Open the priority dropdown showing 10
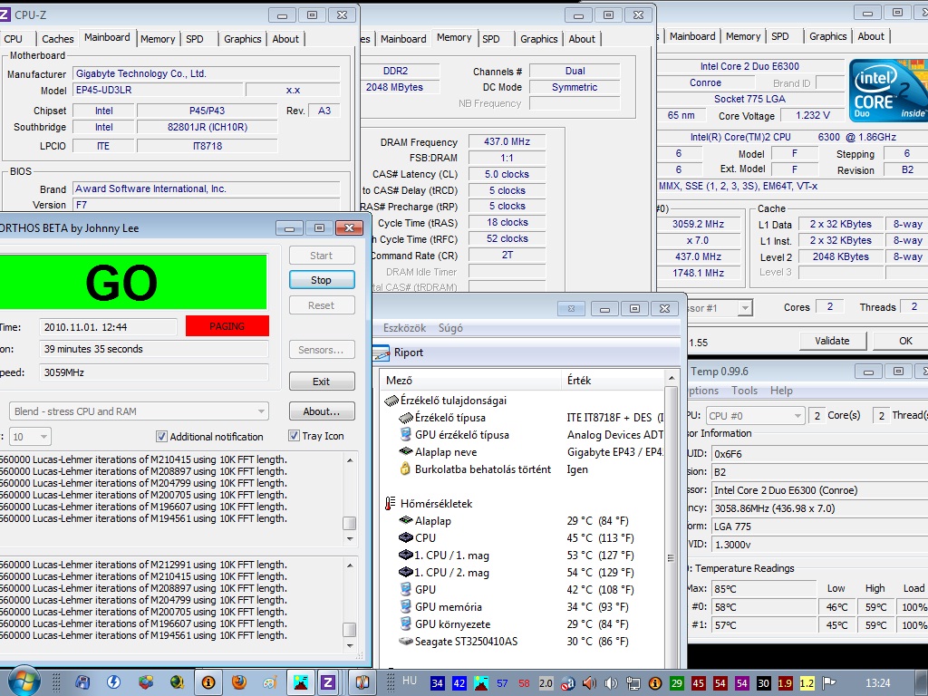928x696 pixels. click(x=30, y=437)
